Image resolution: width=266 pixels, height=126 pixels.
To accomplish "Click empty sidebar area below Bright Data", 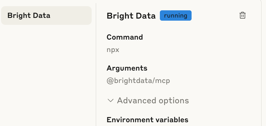I will tap(46, 75).
